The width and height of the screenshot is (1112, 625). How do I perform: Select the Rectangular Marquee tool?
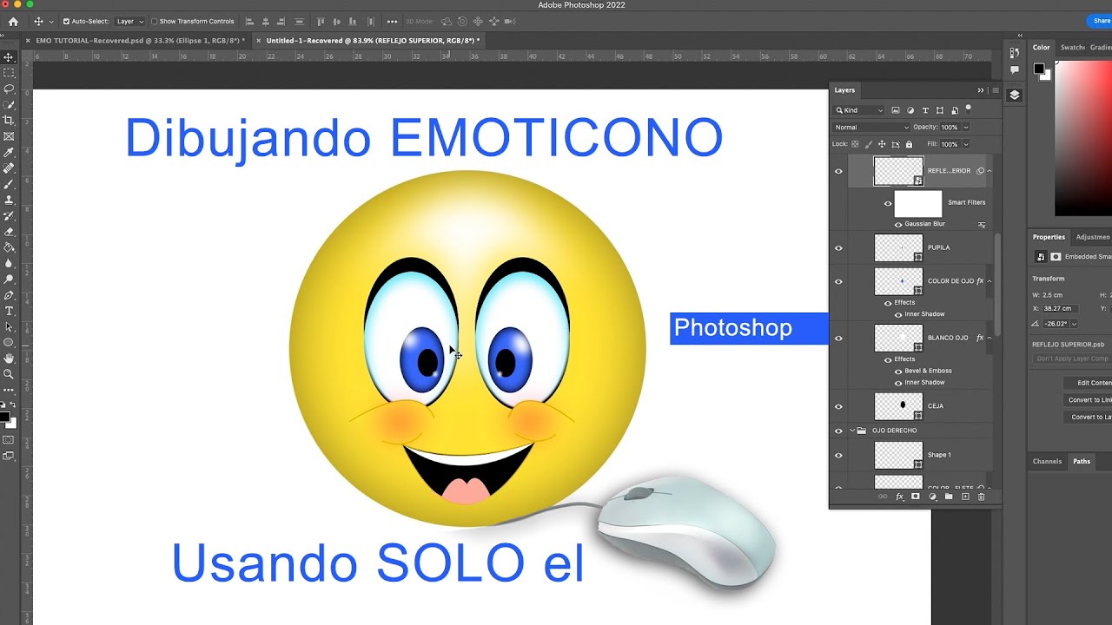click(9, 73)
